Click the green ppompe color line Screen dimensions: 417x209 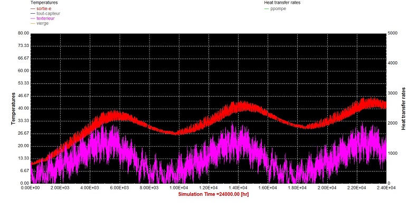[267, 9]
